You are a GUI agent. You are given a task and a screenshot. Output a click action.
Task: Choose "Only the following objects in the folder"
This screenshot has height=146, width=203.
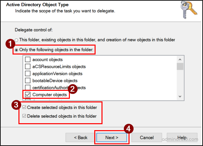(x=16, y=50)
